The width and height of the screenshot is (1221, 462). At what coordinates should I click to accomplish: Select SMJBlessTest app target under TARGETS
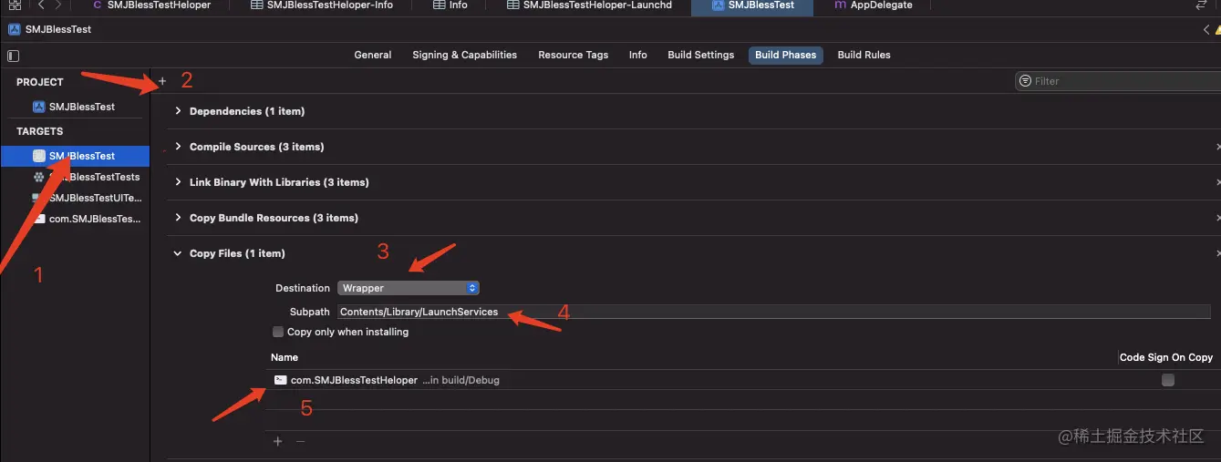[x=75, y=156]
